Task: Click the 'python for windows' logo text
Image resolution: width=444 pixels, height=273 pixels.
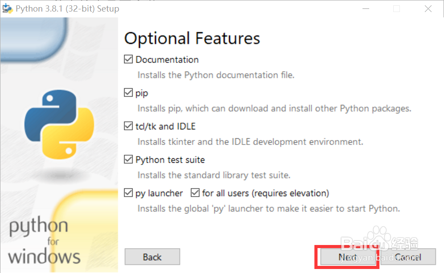Action: coord(44,241)
